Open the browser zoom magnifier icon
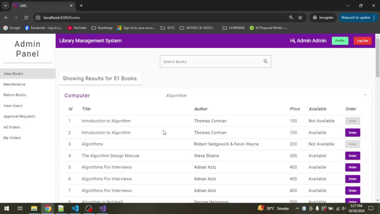The width and height of the screenshot is (380, 214). point(291,17)
